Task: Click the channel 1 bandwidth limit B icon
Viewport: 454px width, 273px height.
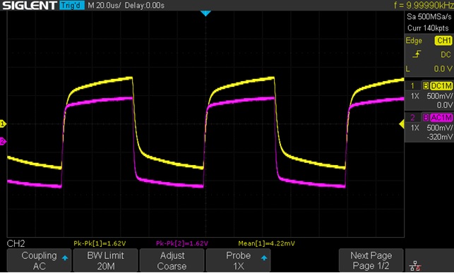Action: point(425,85)
